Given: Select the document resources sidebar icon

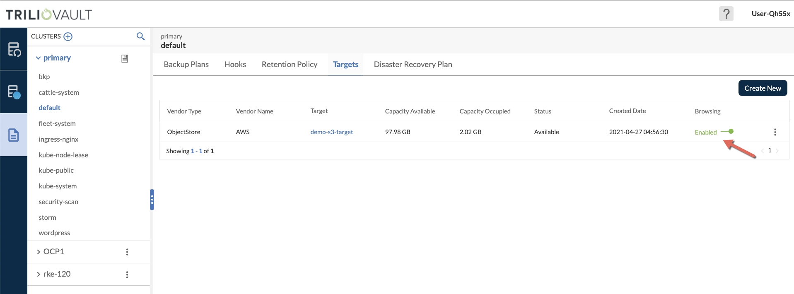Looking at the screenshot, I should point(14,135).
